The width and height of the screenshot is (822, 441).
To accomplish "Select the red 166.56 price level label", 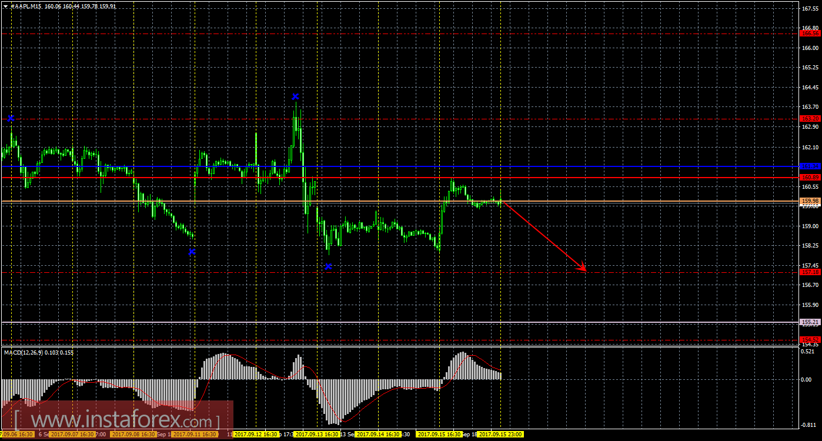I will tap(810, 34).
